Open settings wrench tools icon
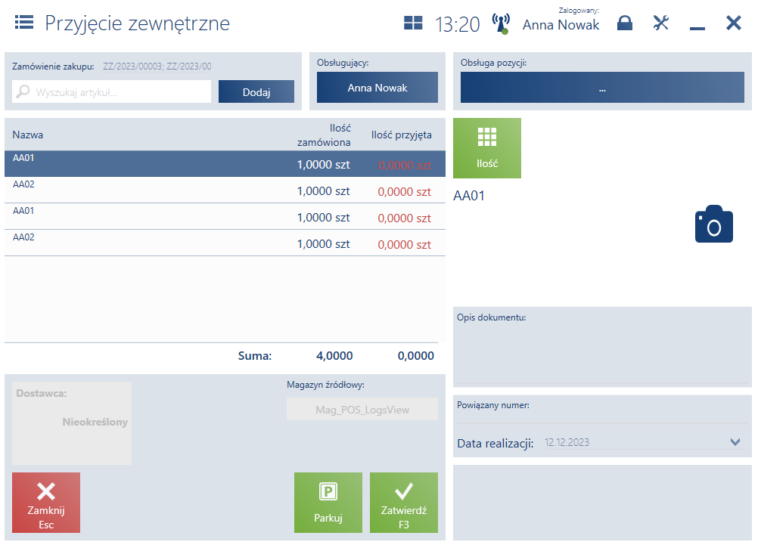This screenshot has width=758, height=548. pyautogui.click(x=661, y=23)
